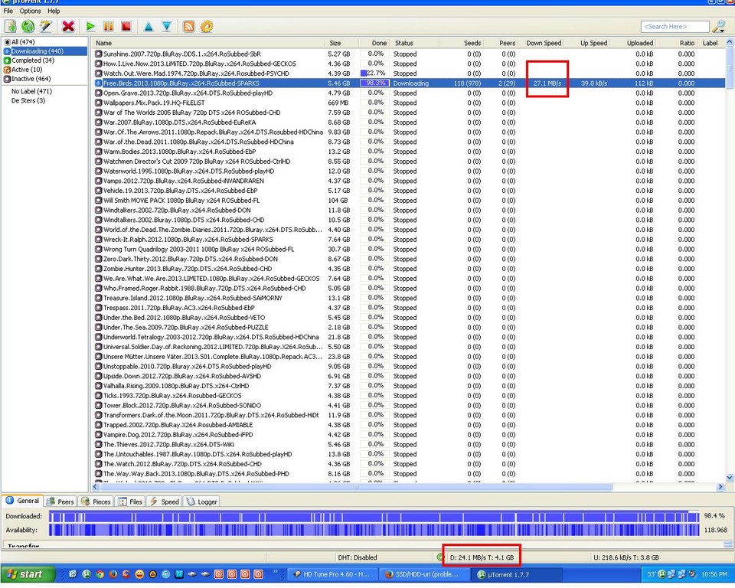
Task: Sort the list by Down Speed column
Action: 544,43
